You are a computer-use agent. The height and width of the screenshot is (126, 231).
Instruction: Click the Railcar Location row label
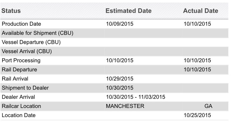pyautogui.click(x=21, y=106)
